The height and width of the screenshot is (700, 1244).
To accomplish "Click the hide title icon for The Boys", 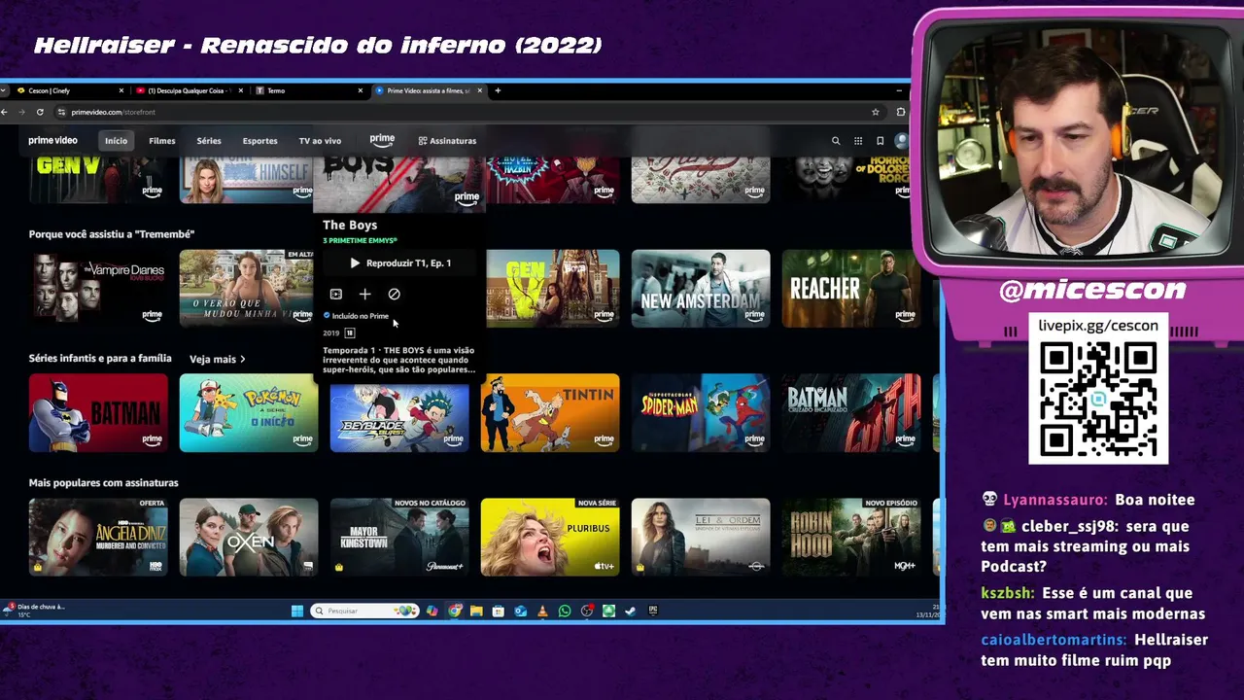I will (x=394, y=294).
